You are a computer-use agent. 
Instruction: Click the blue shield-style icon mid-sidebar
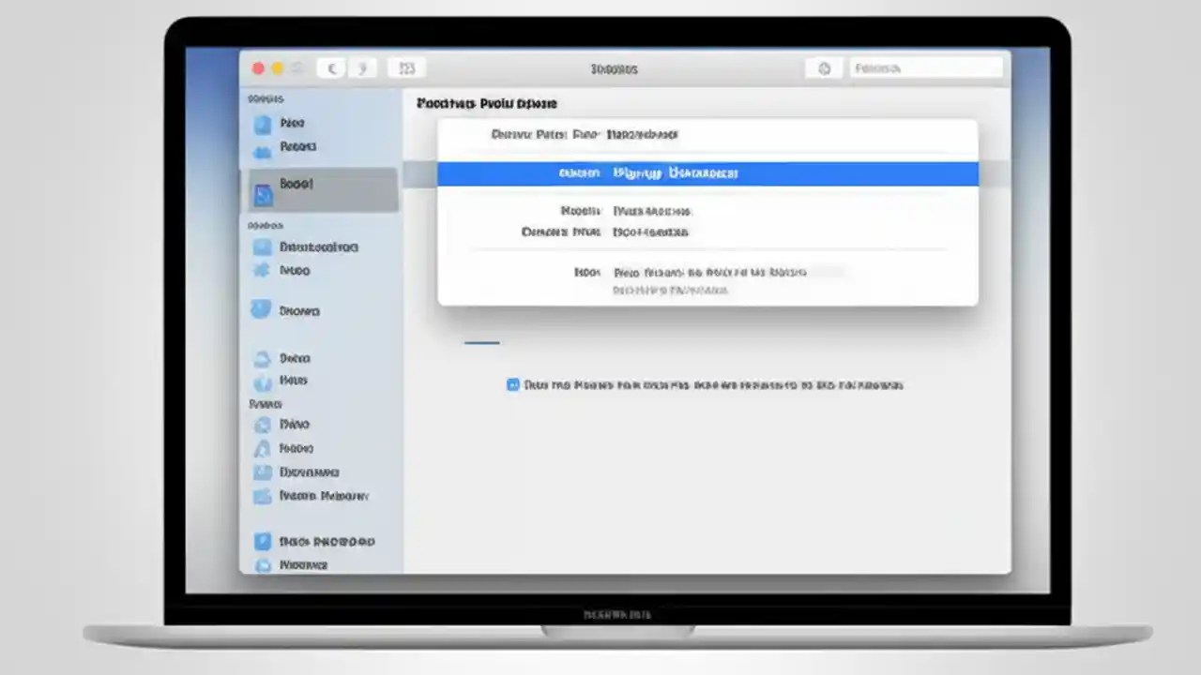coord(261,310)
